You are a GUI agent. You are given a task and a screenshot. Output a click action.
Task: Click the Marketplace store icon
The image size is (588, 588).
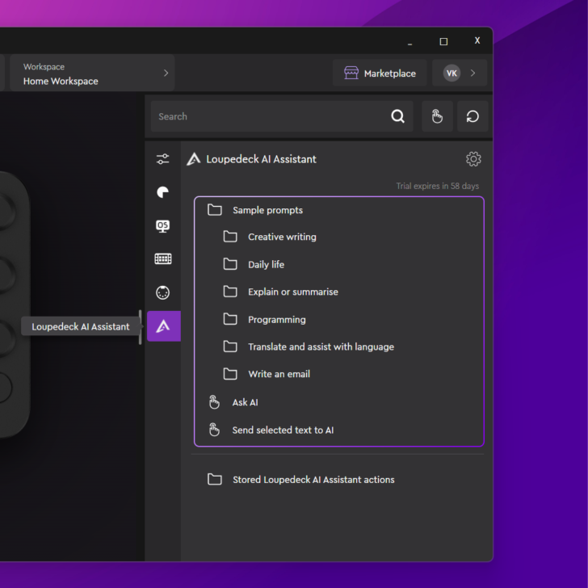pyautogui.click(x=351, y=73)
